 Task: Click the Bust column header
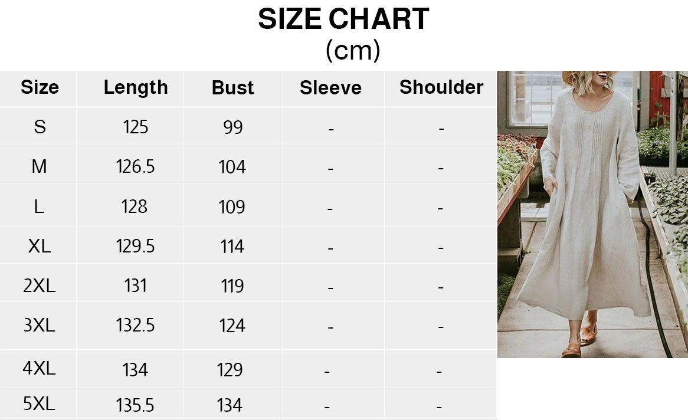coord(232,88)
